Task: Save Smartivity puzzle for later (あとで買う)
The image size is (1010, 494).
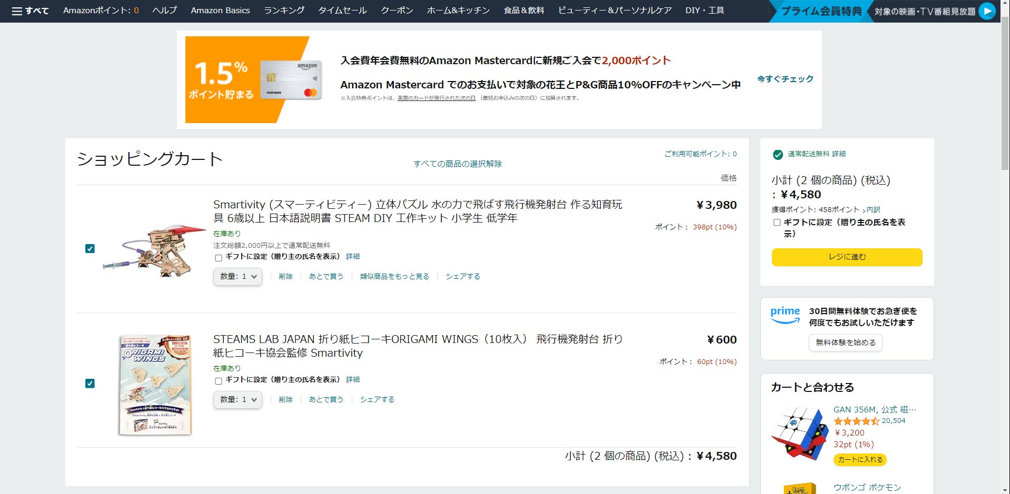Action: pyautogui.click(x=326, y=277)
